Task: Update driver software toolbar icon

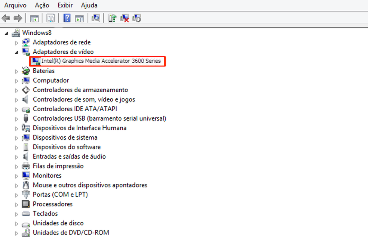Action: [x=112, y=18]
